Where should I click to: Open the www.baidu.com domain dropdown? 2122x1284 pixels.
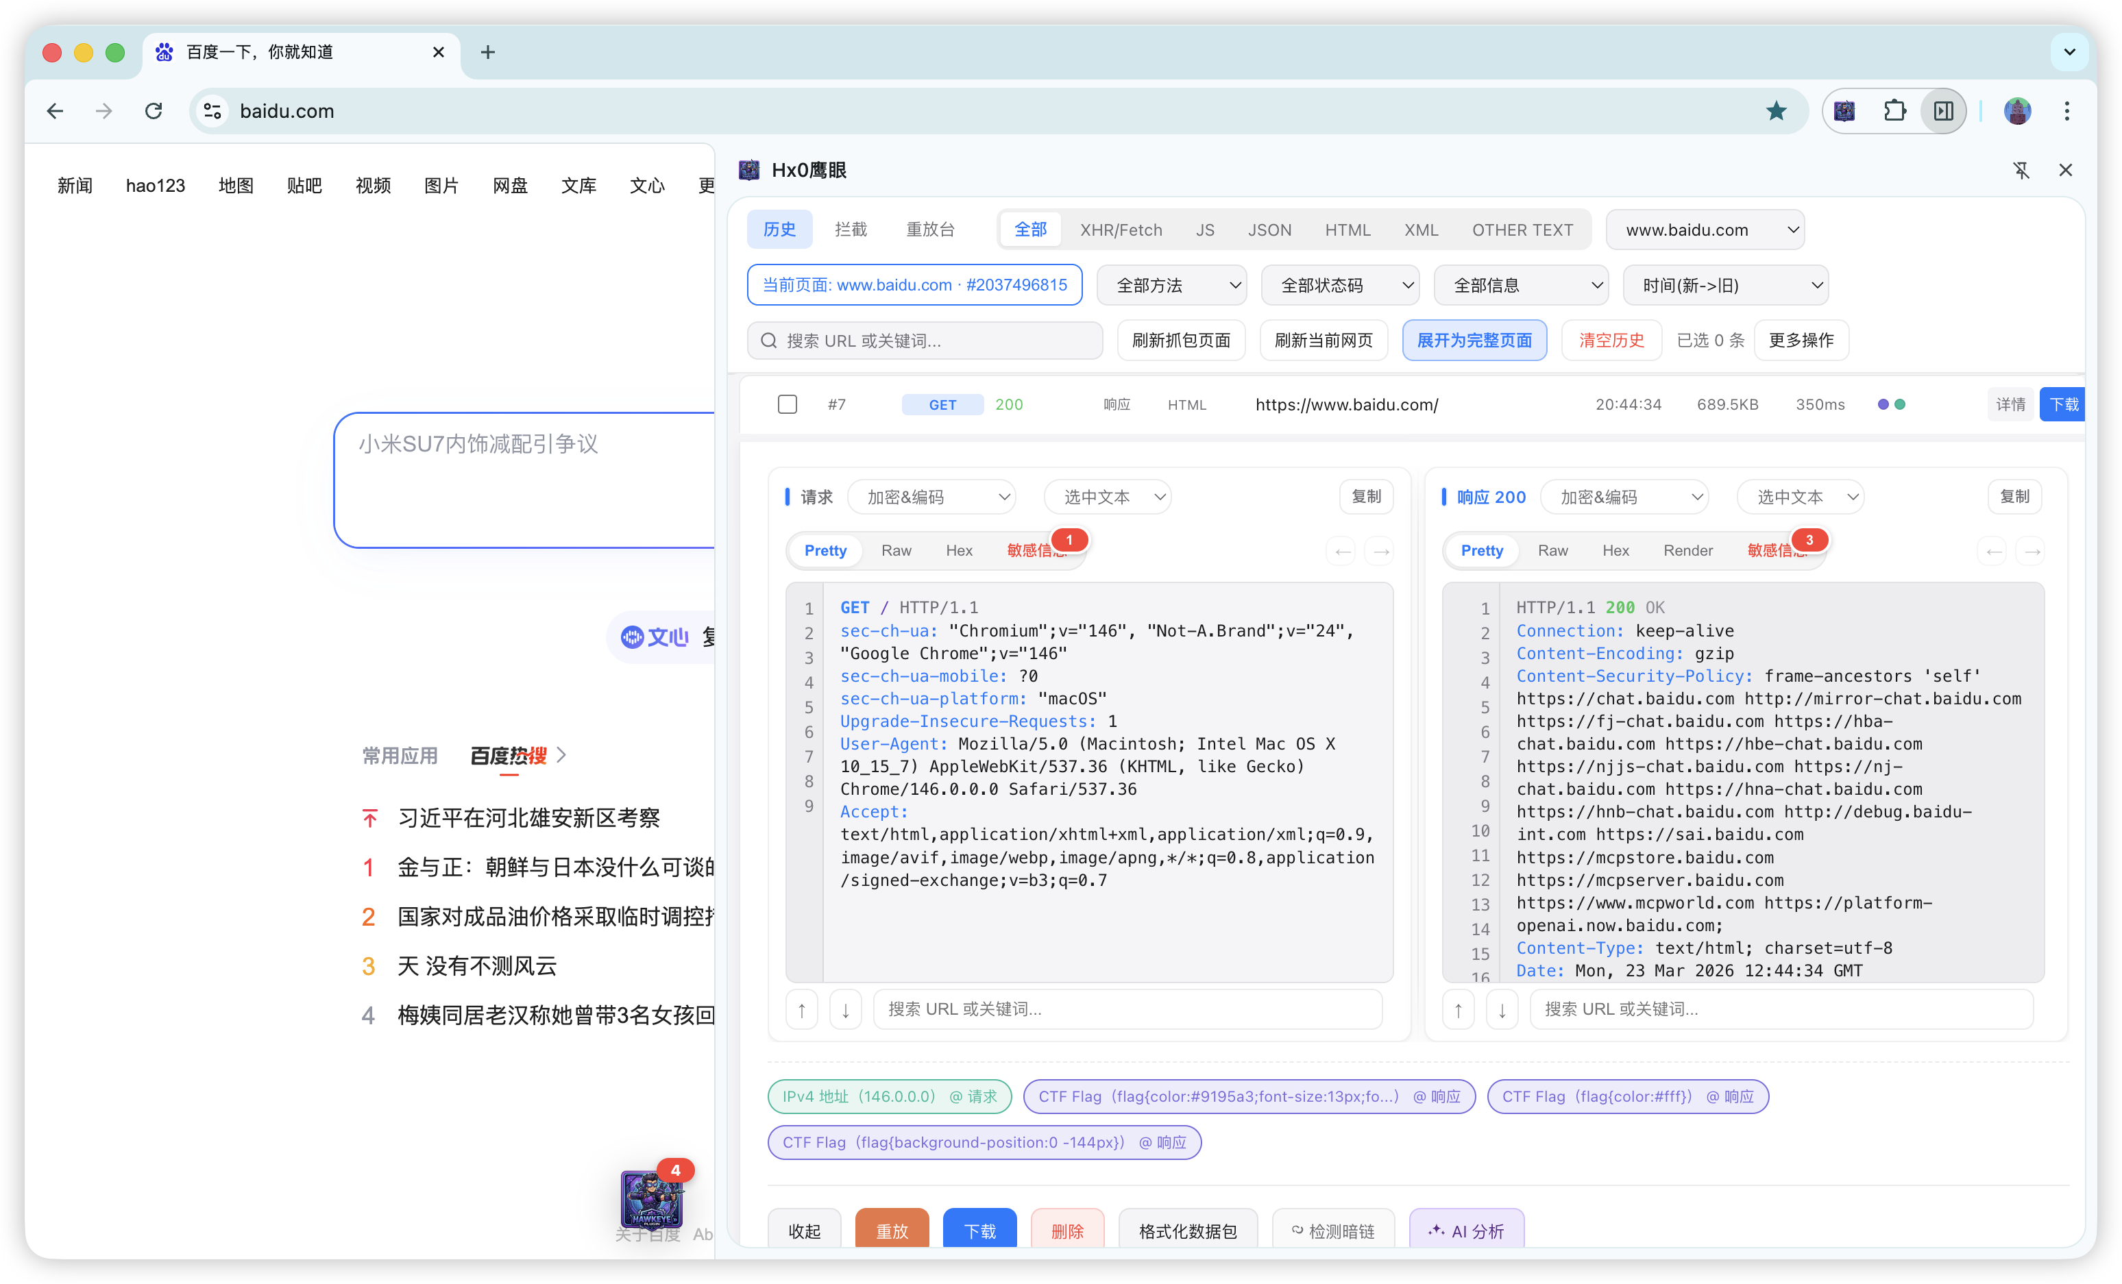(x=1705, y=230)
